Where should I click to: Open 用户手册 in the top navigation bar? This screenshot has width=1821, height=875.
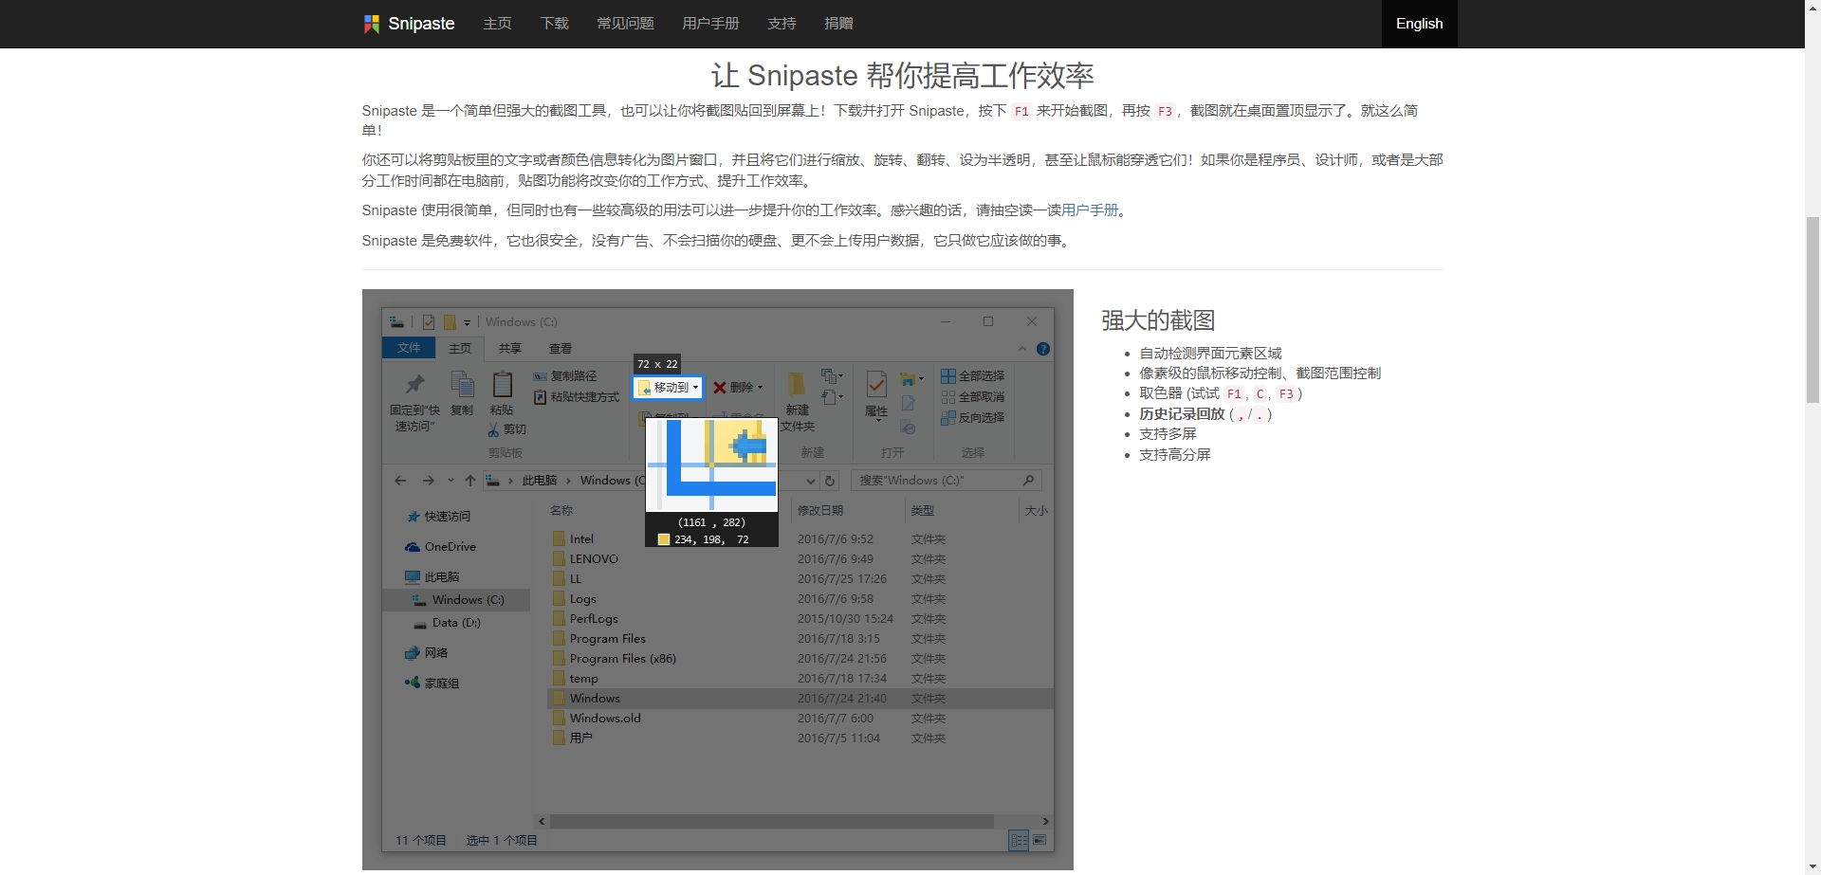point(710,24)
